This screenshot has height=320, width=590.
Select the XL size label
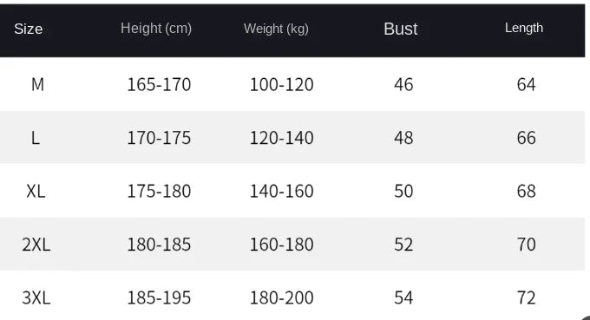pos(36,191)
